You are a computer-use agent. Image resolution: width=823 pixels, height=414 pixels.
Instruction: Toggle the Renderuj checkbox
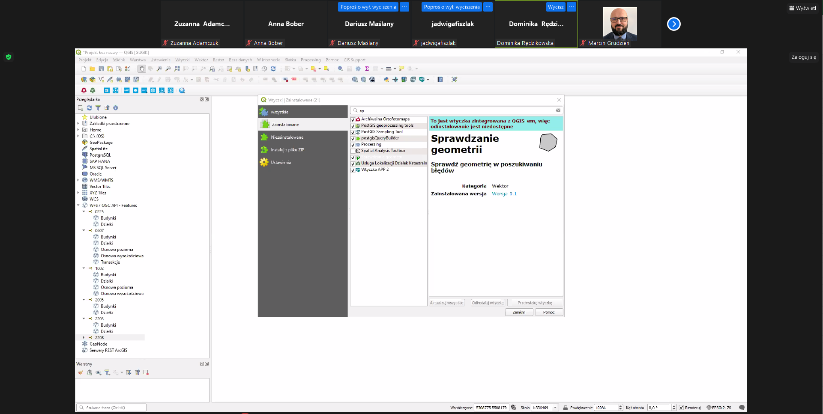point(681,408)
